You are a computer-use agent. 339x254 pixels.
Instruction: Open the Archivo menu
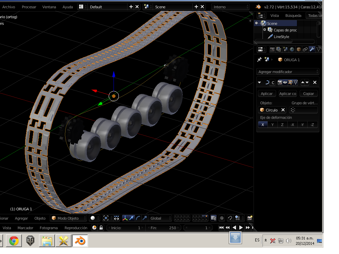[9, 7]
